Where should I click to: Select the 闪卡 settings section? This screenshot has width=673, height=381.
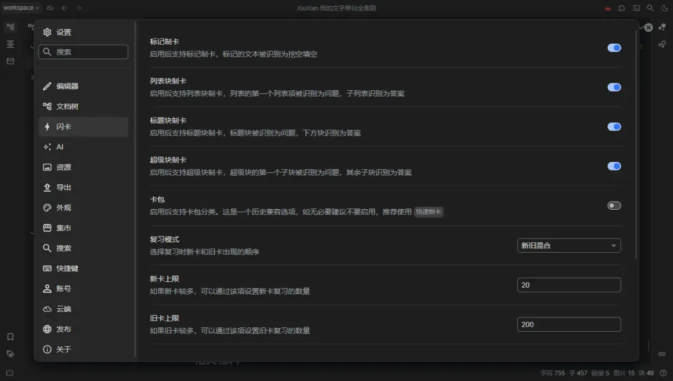point(84,126)
